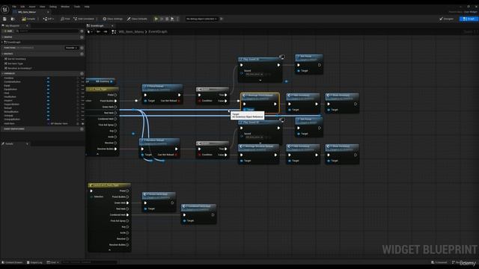Navigate back in graph history
Image resolution: width=479 pixels, height=269 pixels.
click(x=98, y=31)
